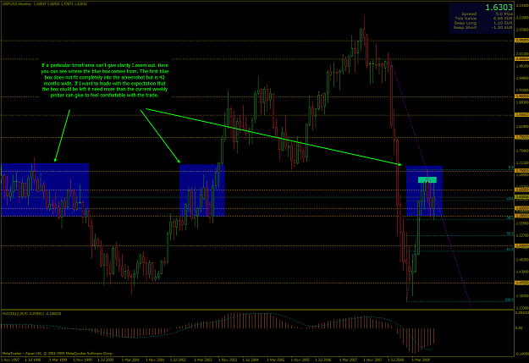Click the Fibonacci 61.8 level label
The image size is (529, 363).
click(510, 250)
